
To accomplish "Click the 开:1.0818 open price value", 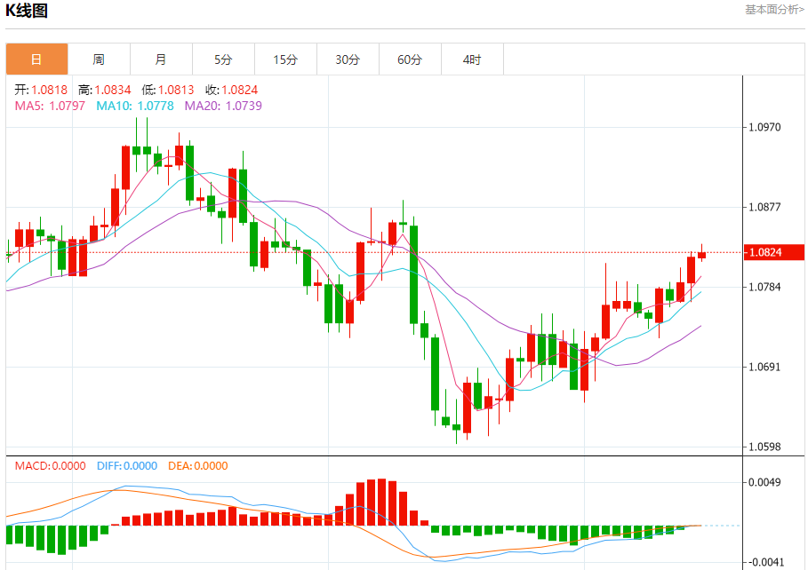I will [41, 90].
